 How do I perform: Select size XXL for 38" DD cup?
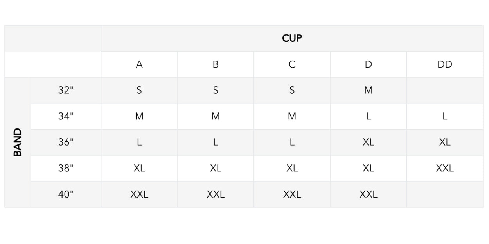[x=445, y=168]
